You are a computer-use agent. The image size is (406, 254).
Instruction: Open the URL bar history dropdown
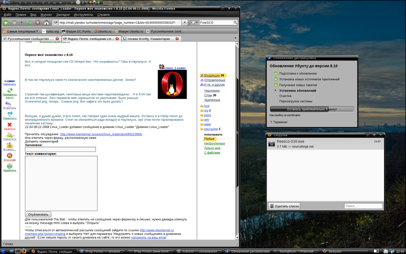[185, 23]
